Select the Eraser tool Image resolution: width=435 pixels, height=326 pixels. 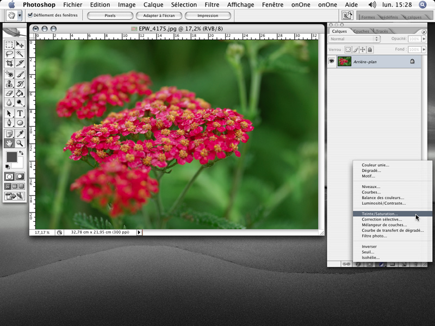coord(9,93)
